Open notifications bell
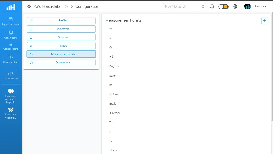Screen dimensions: 273x154 (212, 6)
